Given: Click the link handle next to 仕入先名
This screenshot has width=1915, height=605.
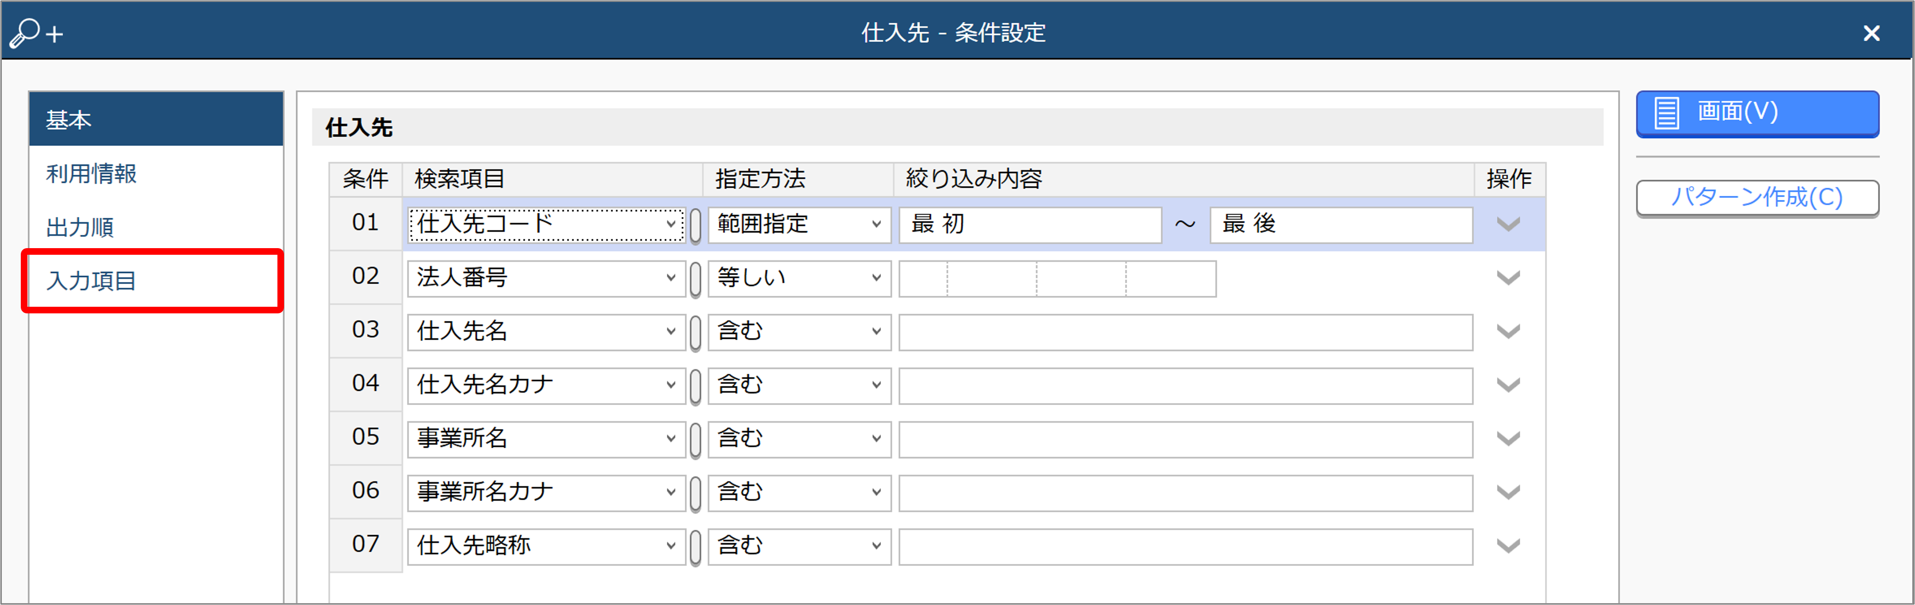Looking at the screenshot, I should (x=696, y=333).
